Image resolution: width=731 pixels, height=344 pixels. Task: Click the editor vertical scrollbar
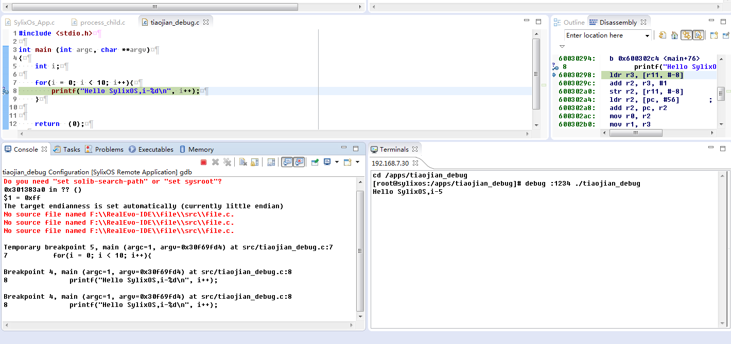[536, 78]
